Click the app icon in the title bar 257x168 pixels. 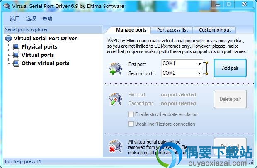click(x=7, y=6)
